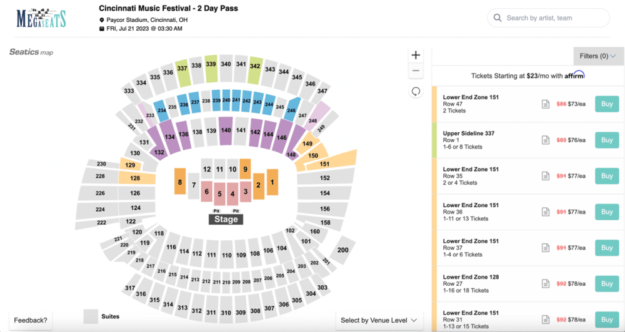
Task: Open notes icon for Lower End Zone 128
Action: pos(545,284)
